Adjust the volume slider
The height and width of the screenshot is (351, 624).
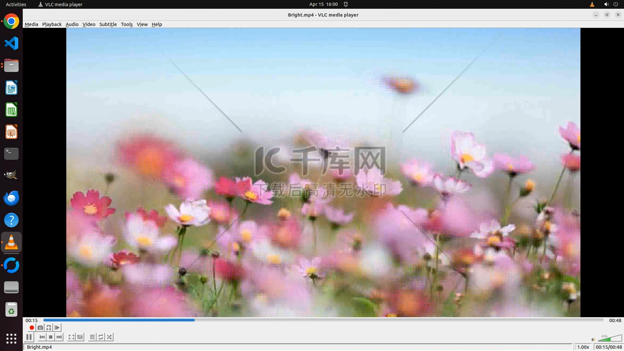pyautogui.click(x=610, y=339)
